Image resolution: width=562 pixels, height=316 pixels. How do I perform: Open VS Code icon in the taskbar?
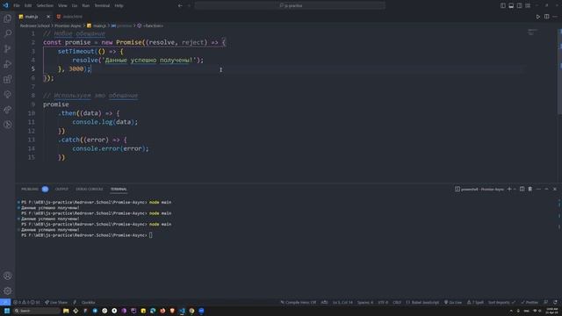pos(182,311)
